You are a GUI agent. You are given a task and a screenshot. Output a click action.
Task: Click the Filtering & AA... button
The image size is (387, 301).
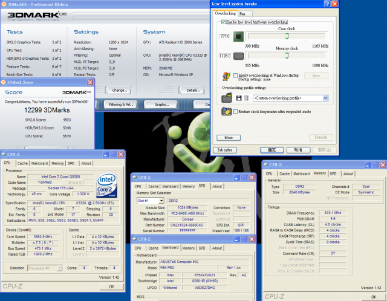tap(121, 105)
